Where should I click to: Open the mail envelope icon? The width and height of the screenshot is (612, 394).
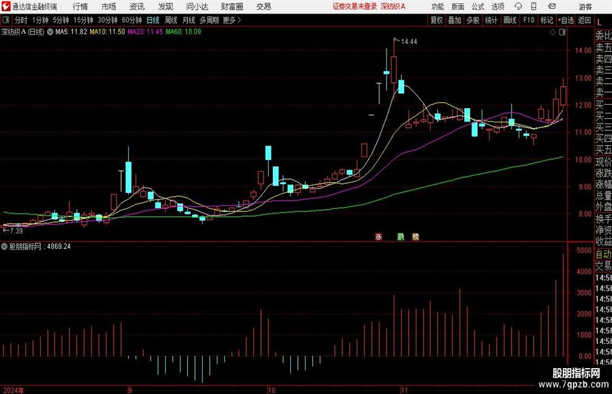pyautogui.click(x=552, y=6)
